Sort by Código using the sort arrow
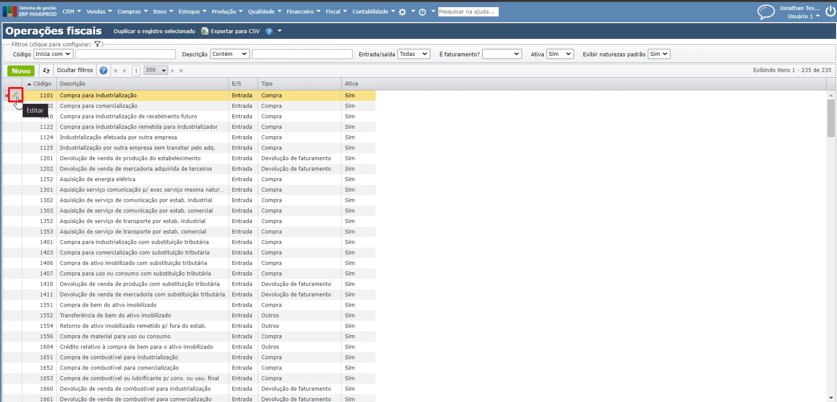The image size is (837, 402). 29,84
